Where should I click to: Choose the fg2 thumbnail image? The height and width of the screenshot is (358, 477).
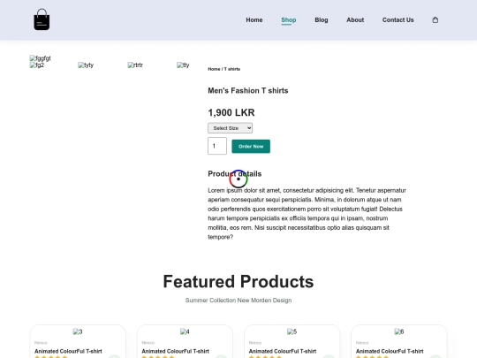[37, 65]
